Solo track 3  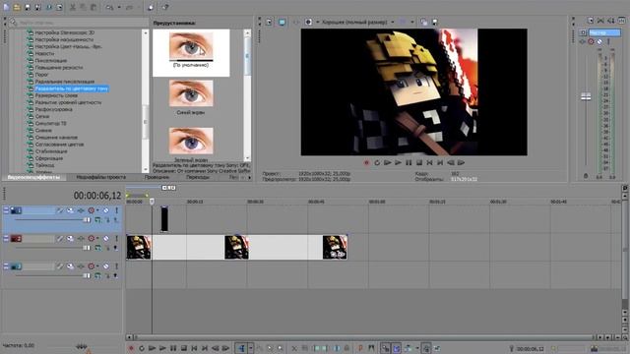tap(116, 266)
